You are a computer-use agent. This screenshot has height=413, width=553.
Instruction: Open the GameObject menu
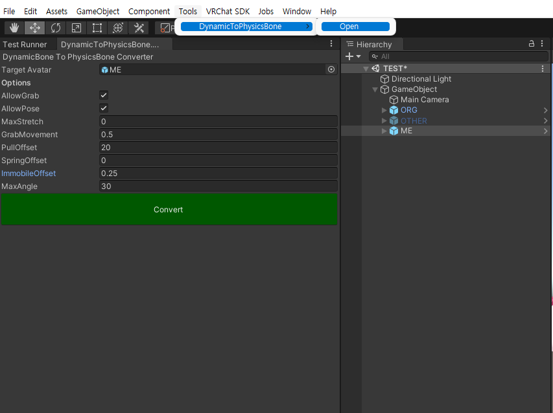98,11
